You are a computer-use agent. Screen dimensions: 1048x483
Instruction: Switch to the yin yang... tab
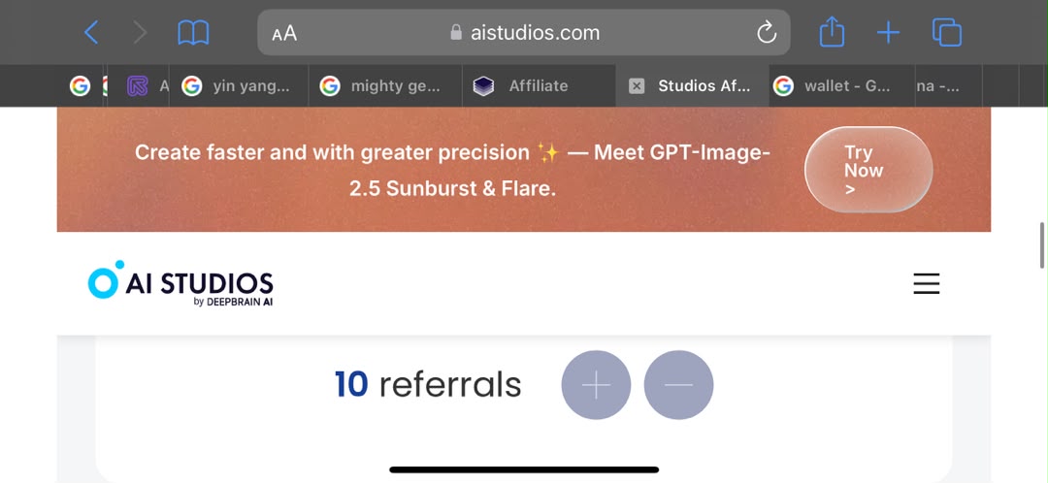coord(239,86)
